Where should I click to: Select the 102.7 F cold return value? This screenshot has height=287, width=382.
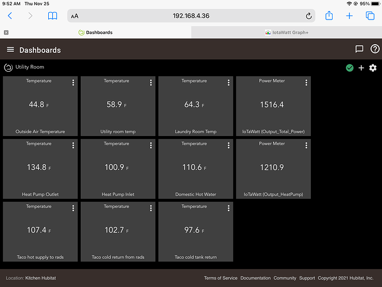(x=116, y=230)
